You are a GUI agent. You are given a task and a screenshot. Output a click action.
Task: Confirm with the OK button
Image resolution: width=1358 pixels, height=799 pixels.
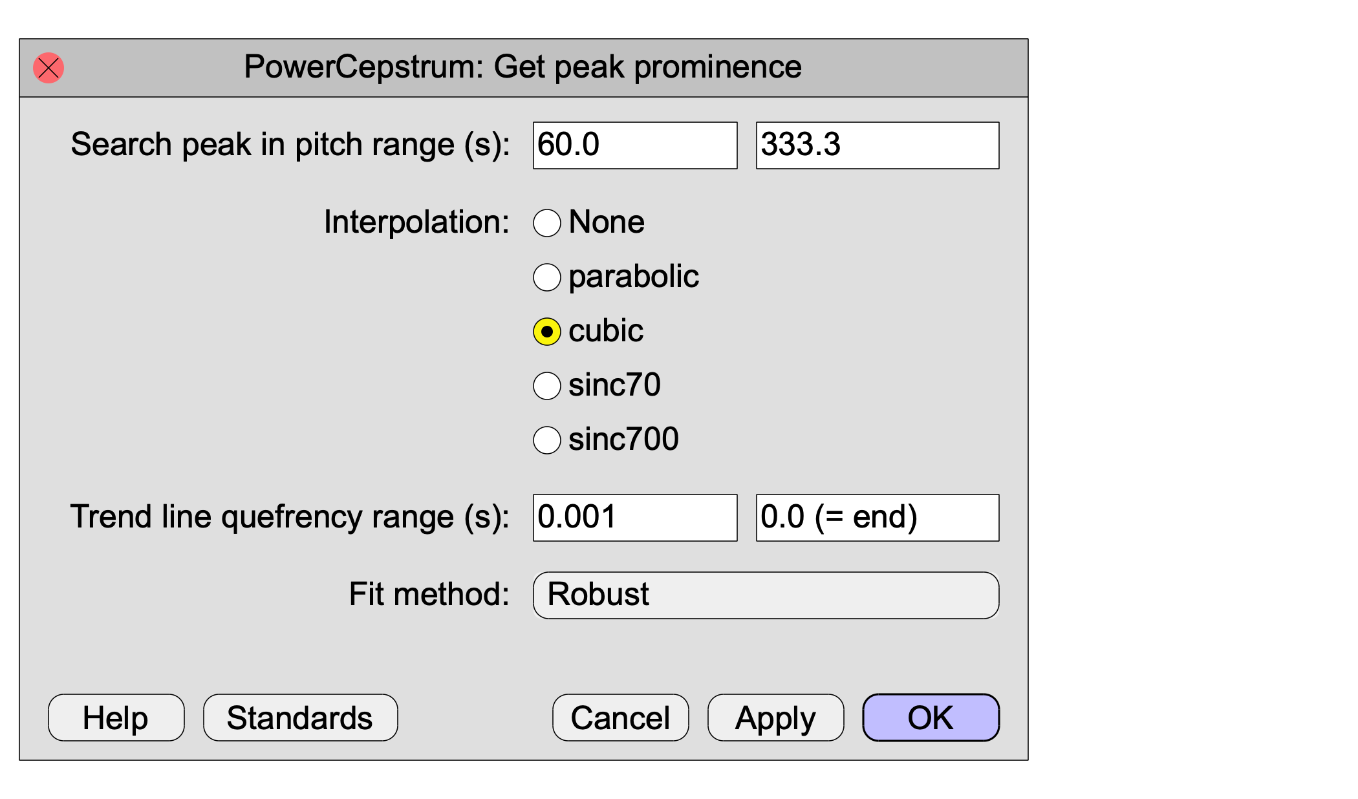[931, 718]
